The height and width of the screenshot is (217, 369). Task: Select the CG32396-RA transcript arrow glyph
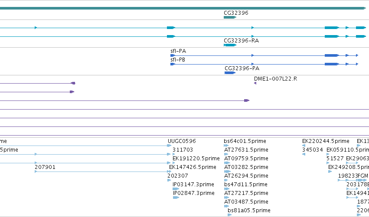(x=230, y=45)
